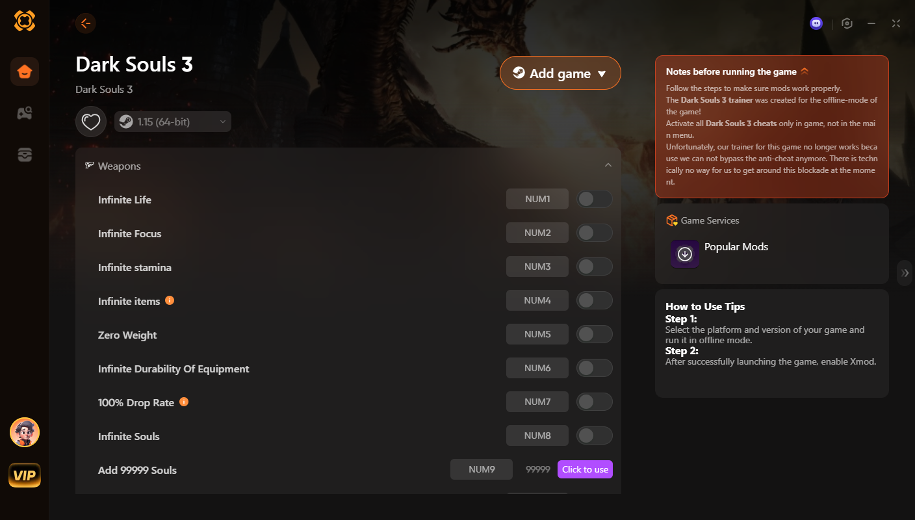
Task: Open the user avatar profile
Action: [x=25, y=432]
